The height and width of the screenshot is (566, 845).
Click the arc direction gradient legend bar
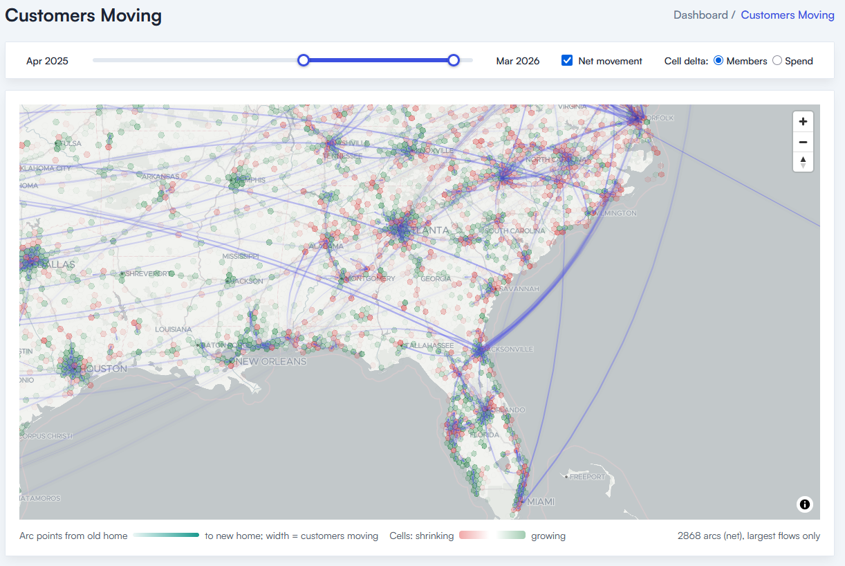167,536
